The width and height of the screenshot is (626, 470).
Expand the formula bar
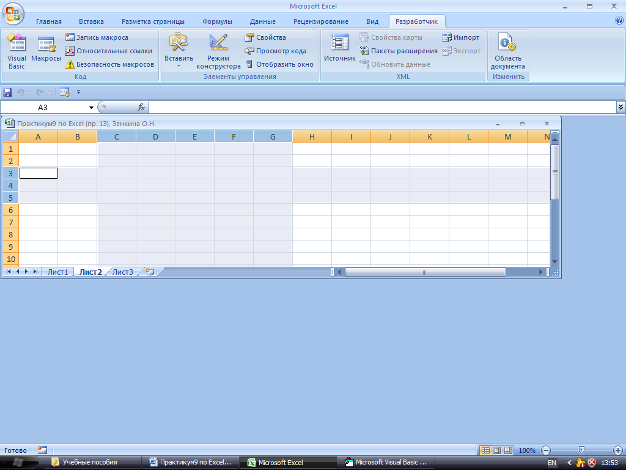point(620,106)
